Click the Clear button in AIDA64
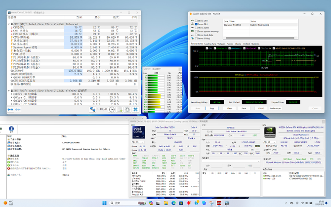Image resolution: width=331 pixels, height=207 pixels. coord(229,109)
